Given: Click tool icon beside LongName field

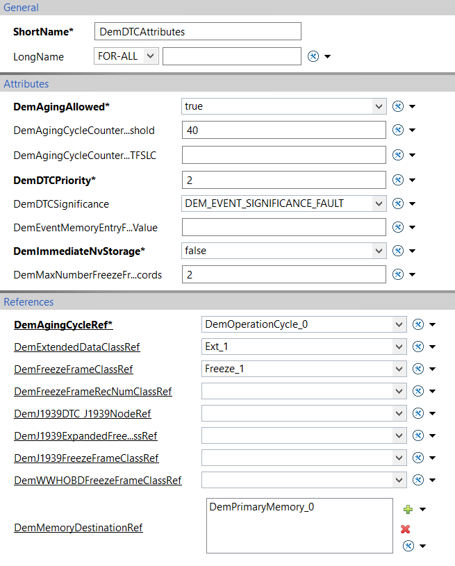Looking at the screenshot, I should click(313, 56).
